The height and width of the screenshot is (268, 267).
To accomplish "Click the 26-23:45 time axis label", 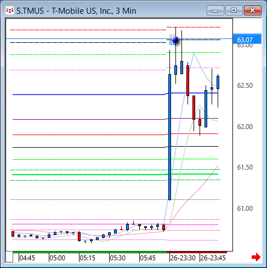I will point(213,258).
